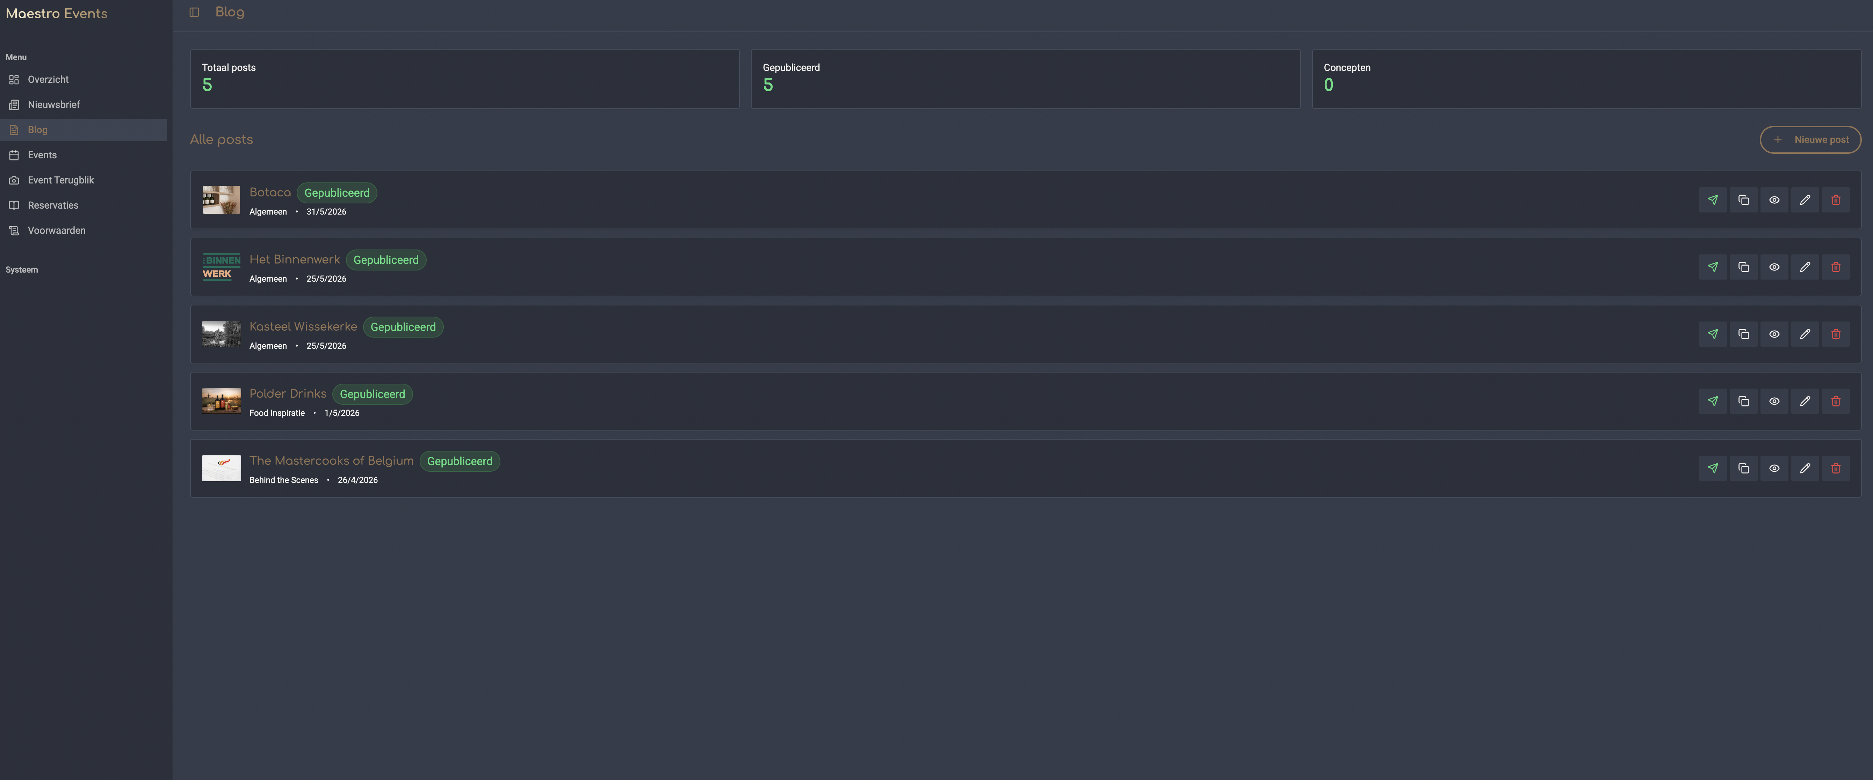Edit the Kasteel Wissekerke post
The height and width of the screenshot is (780, 1873).
pos(1805,334)
